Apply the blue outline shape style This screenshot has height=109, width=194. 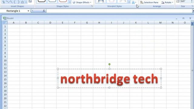click(52, 1)
